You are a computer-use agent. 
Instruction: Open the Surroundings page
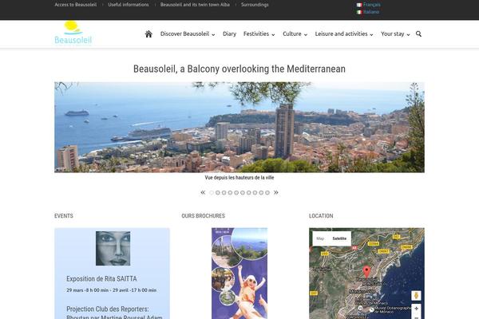coord(255,5)
